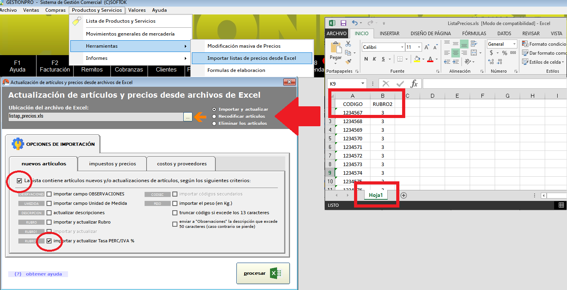Click the Cut scissors icon
Viewport: 567px width, 290px height.
pyautogui.click(x=348, y=44)
